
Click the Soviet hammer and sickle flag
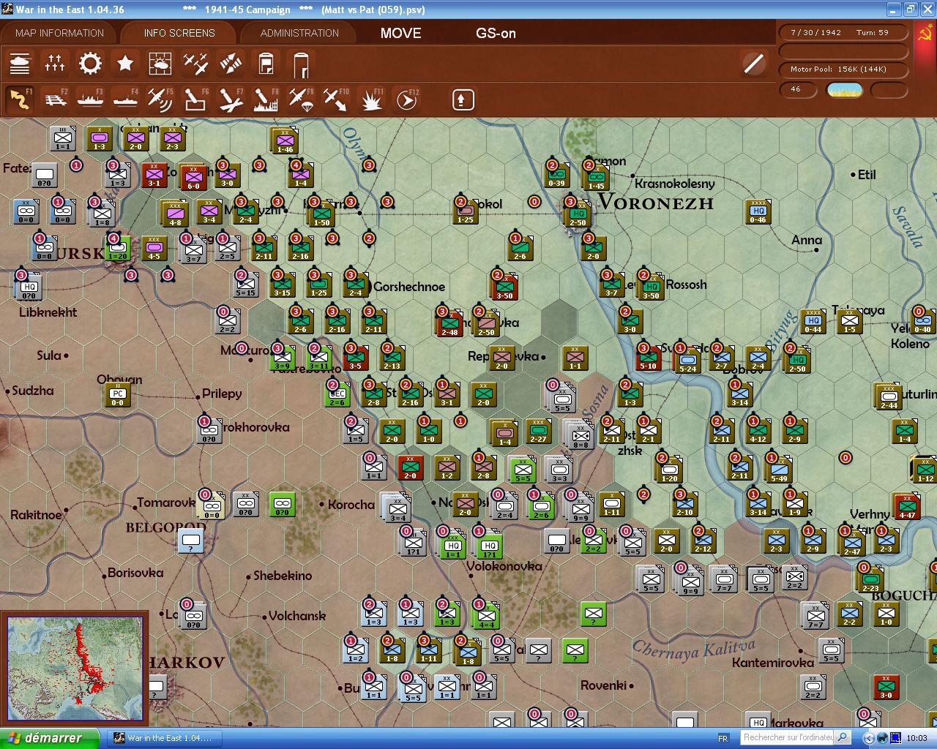(925, 34)
